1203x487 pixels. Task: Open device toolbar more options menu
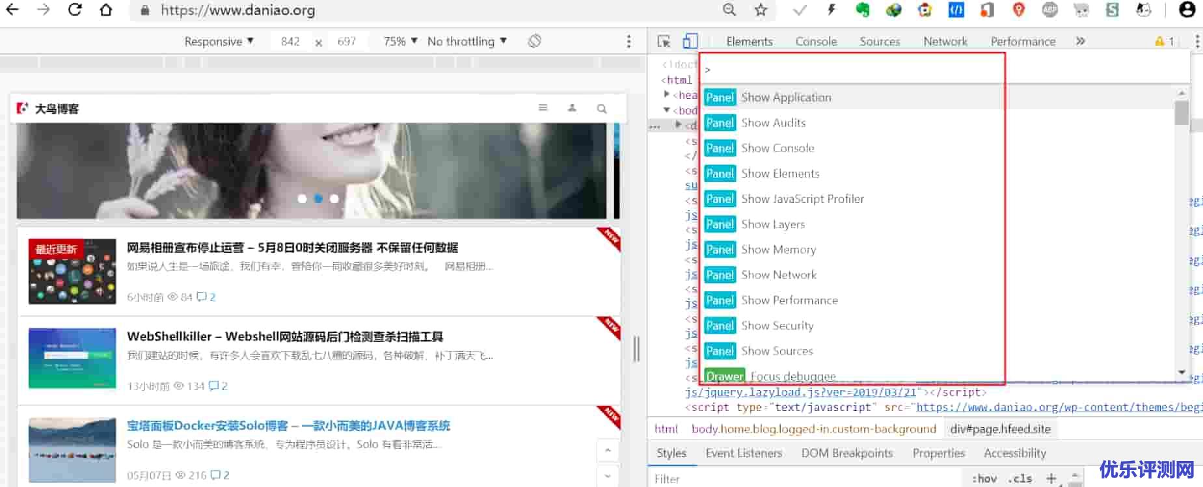click(629, 41)
